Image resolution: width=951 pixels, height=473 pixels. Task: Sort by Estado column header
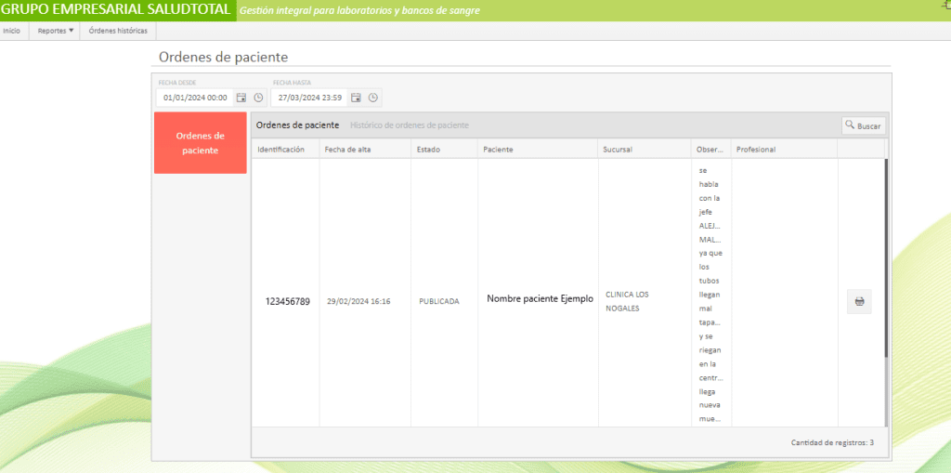[x=428, y=150]
